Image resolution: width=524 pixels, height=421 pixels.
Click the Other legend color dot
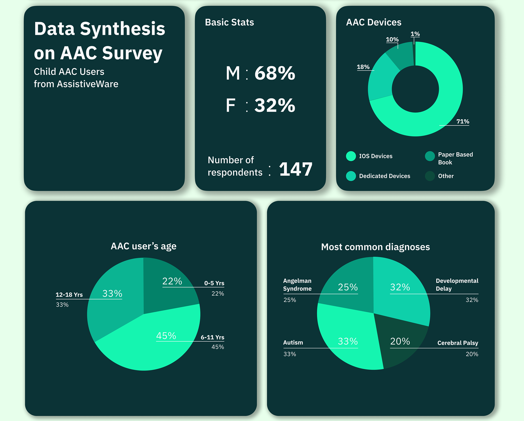pos(430,176)
